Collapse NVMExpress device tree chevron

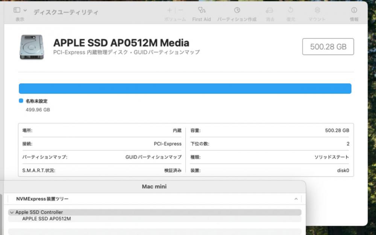coord(296,199)
